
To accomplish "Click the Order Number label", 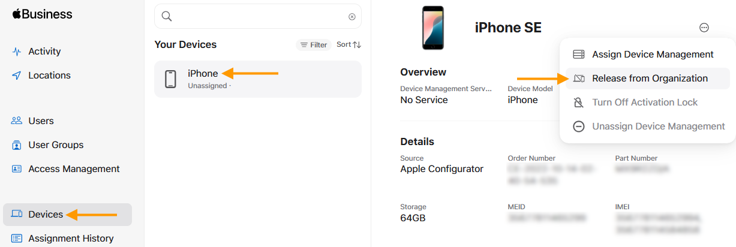I will (531, 158).
